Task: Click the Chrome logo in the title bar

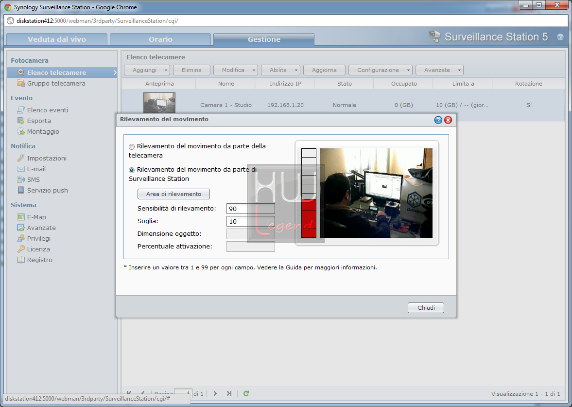Action: coord(8,7)
